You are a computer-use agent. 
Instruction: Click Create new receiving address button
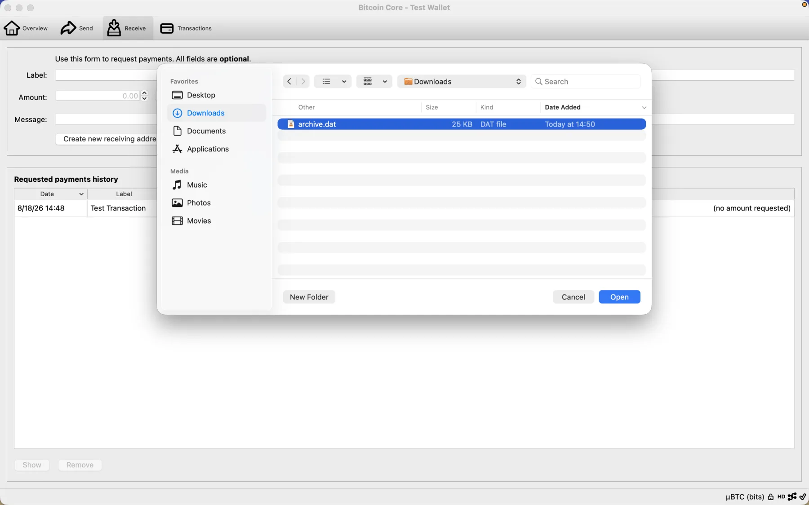click(107, 139)
